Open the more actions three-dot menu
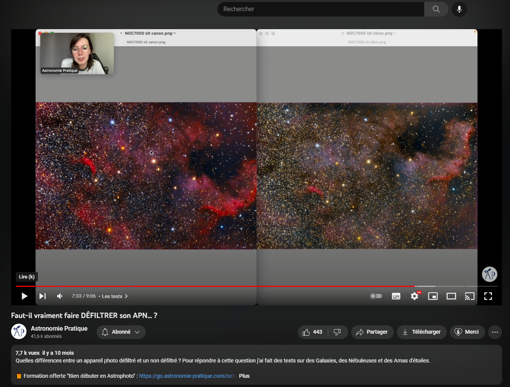 (x=495, y=332)
